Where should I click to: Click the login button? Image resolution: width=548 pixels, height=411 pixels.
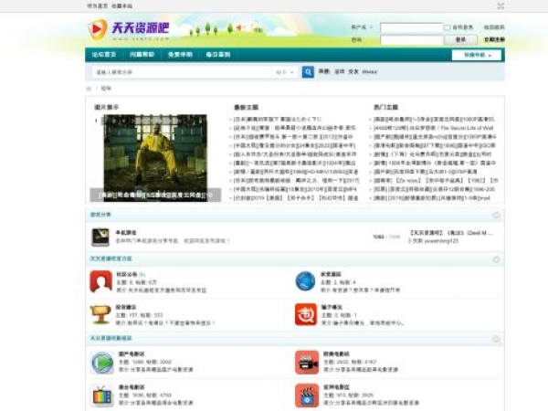460,40
